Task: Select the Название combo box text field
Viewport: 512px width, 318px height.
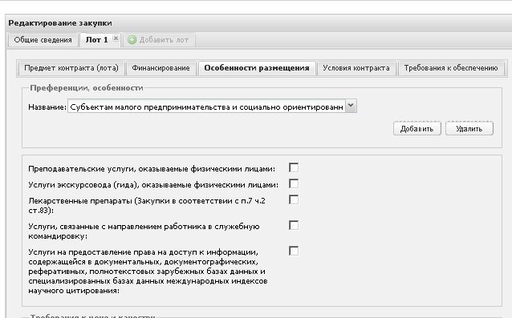Action: (x=206, y=107)
